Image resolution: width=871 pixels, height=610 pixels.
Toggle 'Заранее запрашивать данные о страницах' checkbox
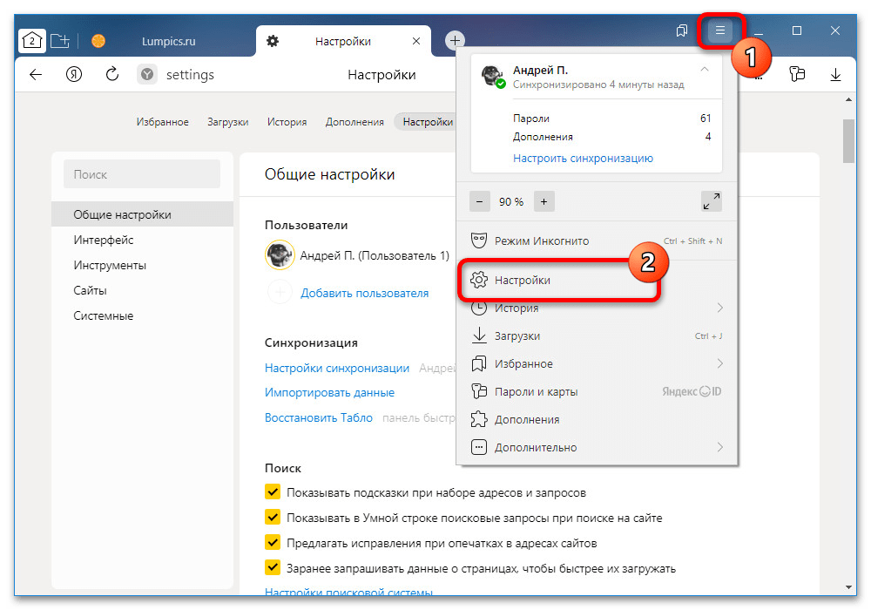click(272, 567)
